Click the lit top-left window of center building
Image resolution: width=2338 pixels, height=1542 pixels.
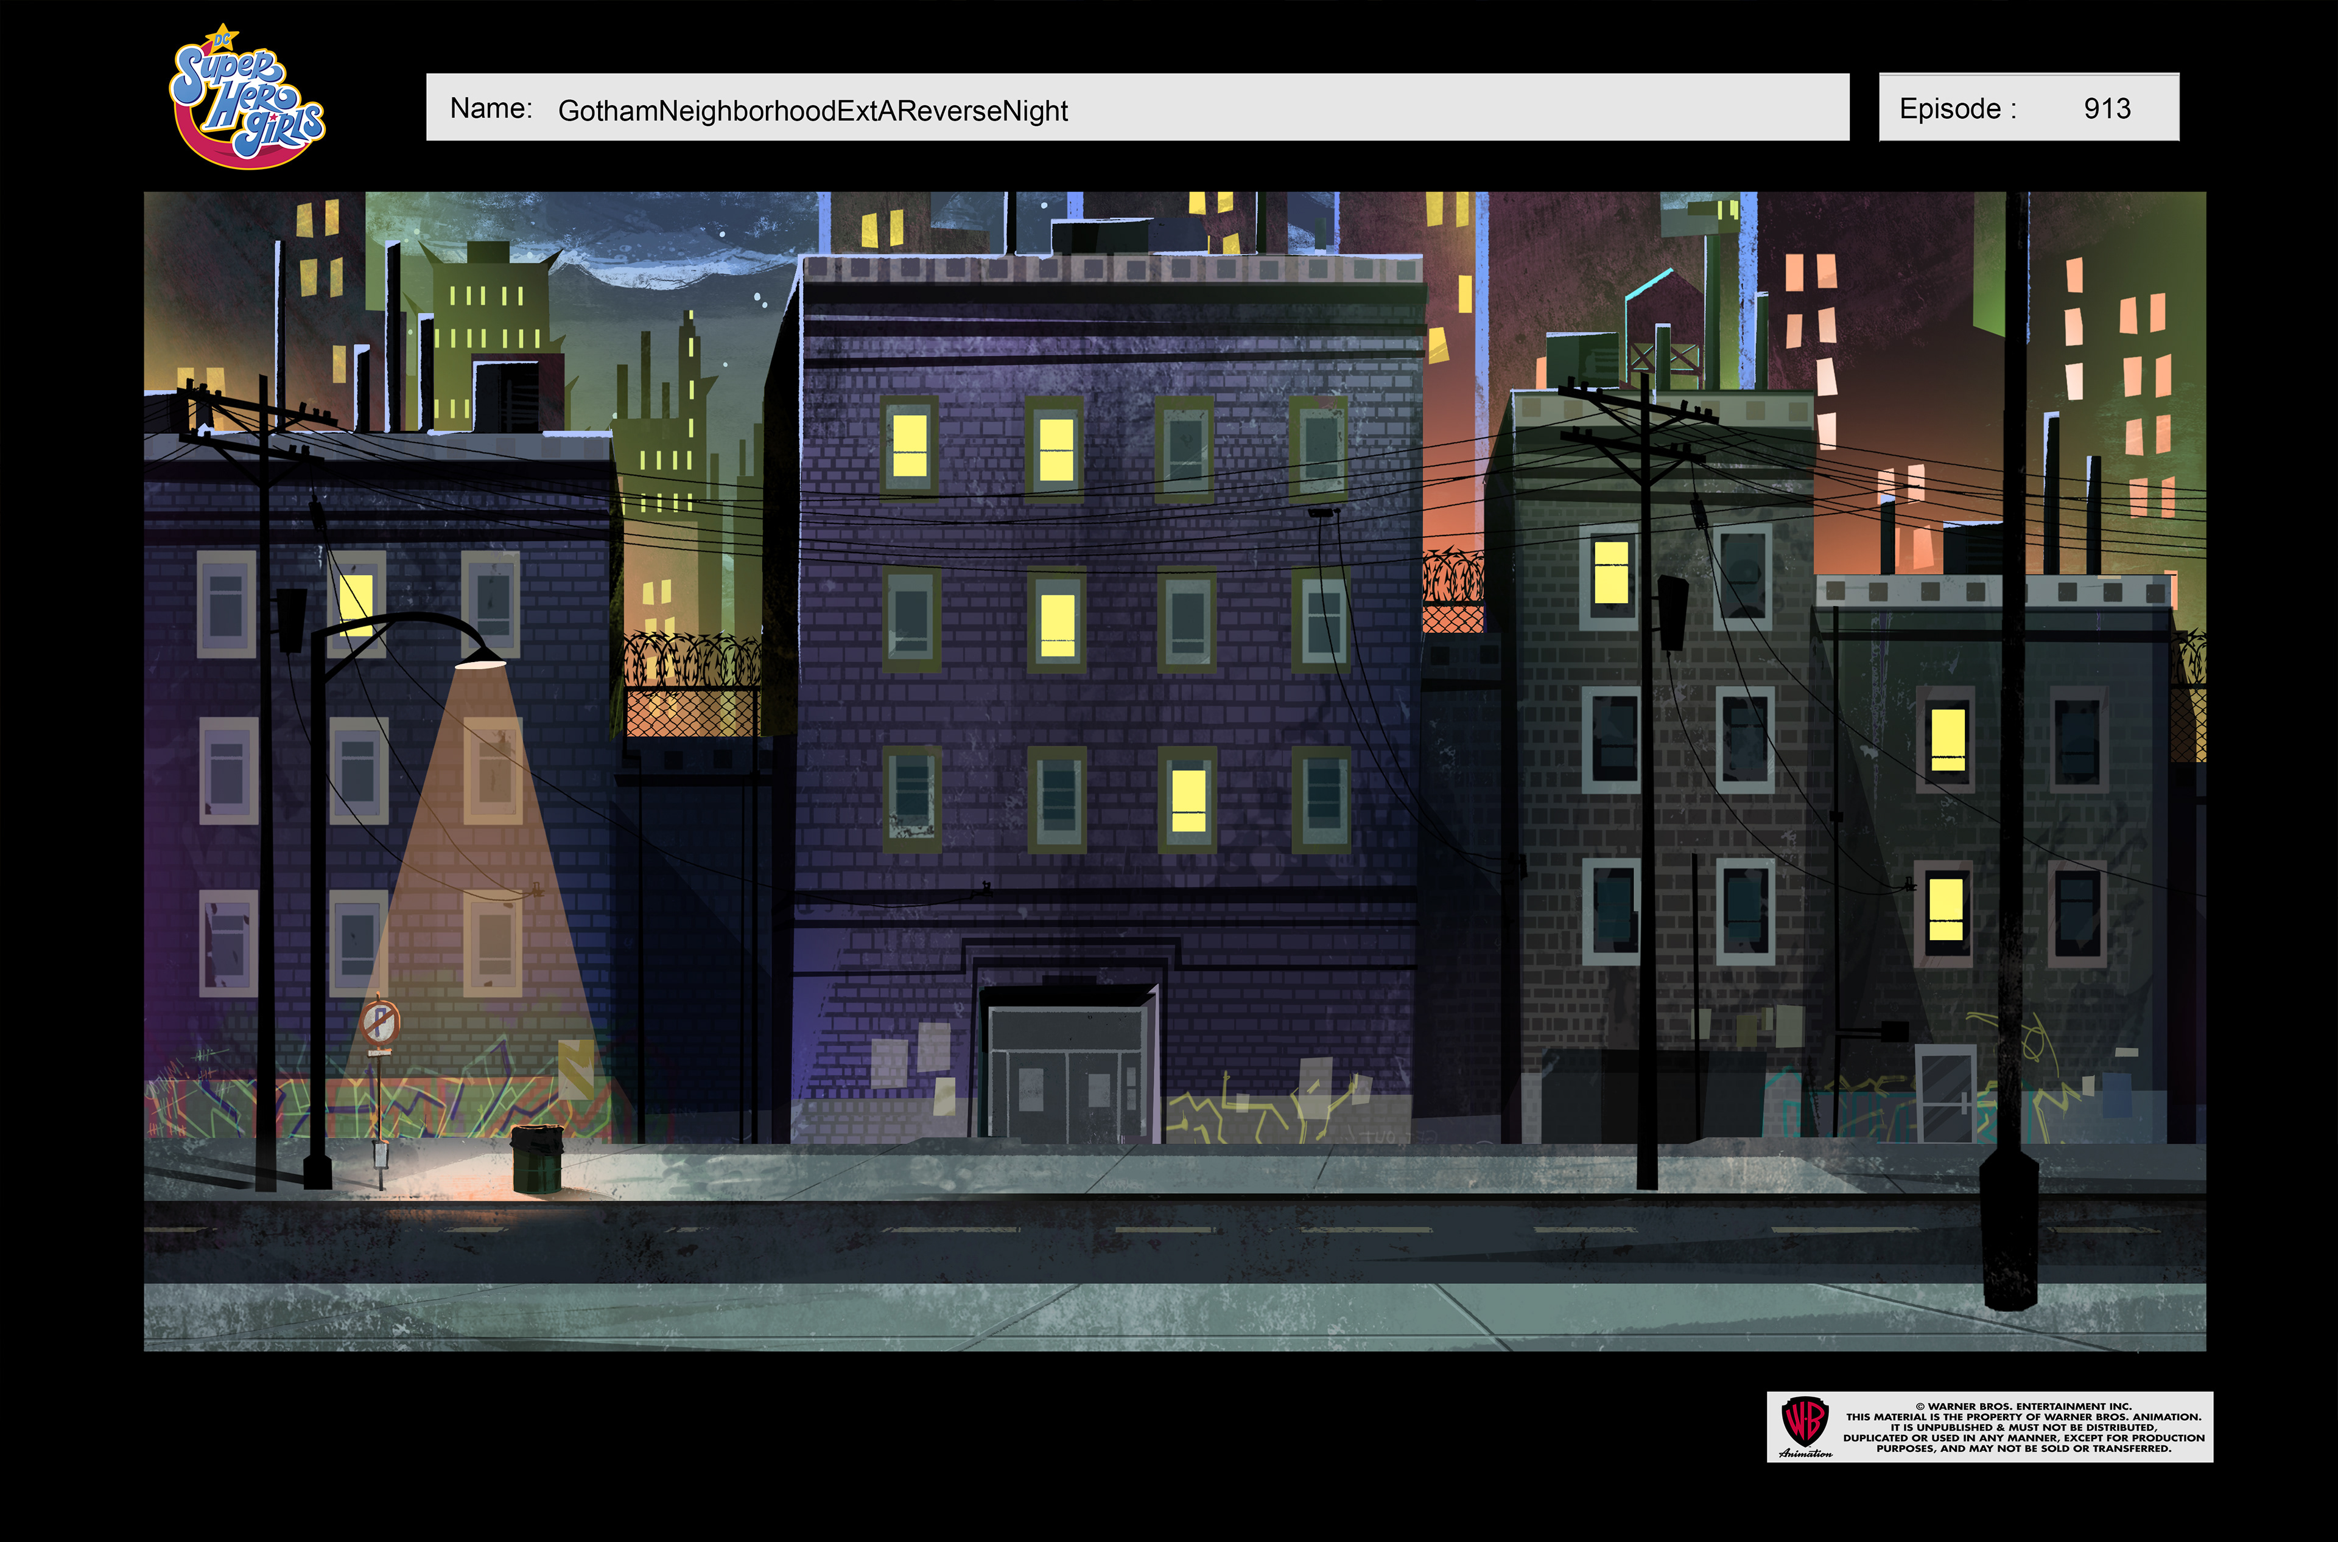[x=909, y=445]
